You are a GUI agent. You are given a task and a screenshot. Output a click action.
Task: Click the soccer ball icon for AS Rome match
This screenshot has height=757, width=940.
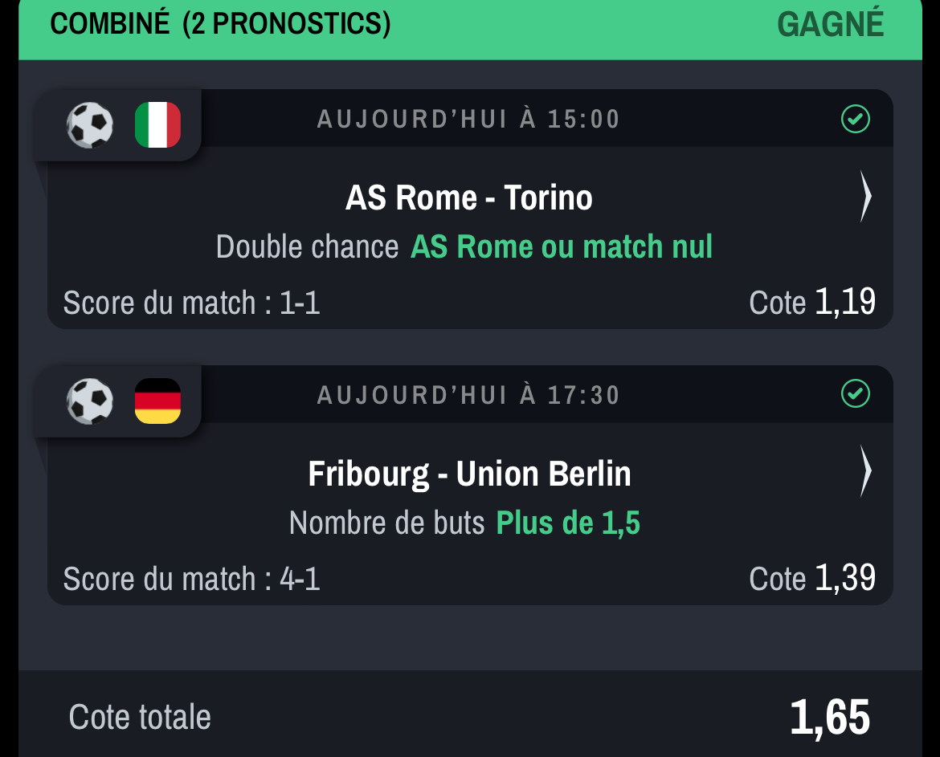click(x=90, y=125)
